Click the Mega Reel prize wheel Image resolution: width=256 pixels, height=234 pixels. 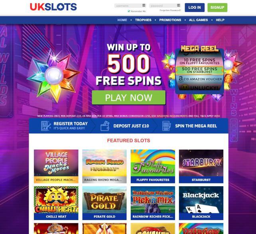(x=199, y=71)
